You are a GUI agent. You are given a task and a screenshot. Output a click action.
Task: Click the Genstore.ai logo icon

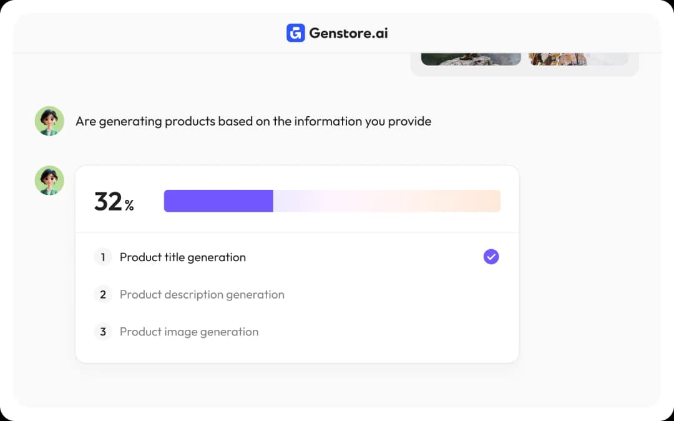[x=295, y=33]
